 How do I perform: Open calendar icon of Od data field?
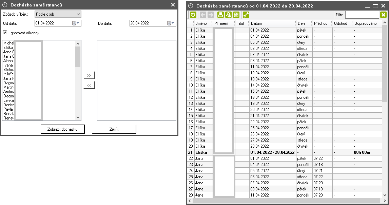coord(74,23)
